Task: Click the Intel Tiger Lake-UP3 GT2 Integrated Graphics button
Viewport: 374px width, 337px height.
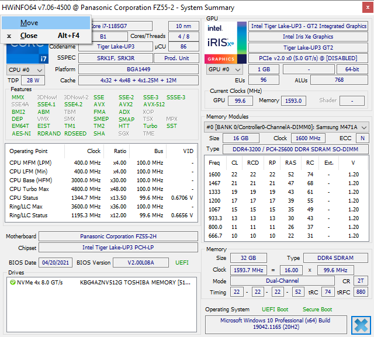Action: click(309, 26)
